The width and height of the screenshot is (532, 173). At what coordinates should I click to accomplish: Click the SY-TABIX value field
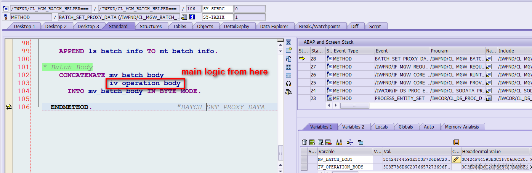(250, 17)
